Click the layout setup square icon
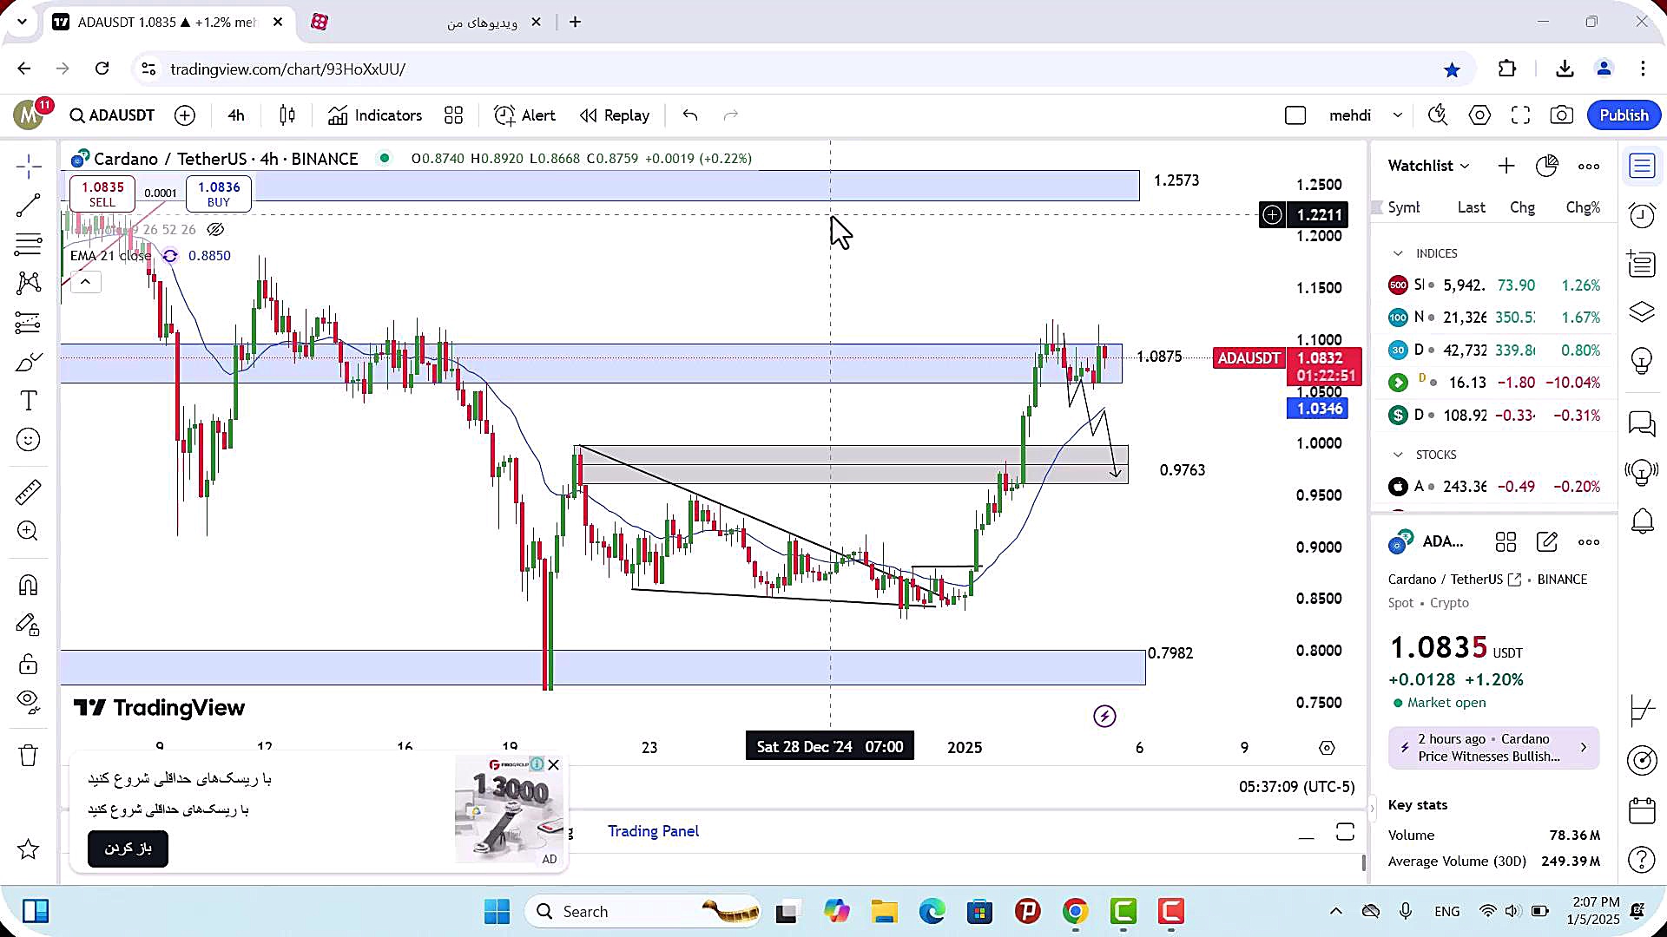Screen dimensions: 1667x937 (1295, 115)
